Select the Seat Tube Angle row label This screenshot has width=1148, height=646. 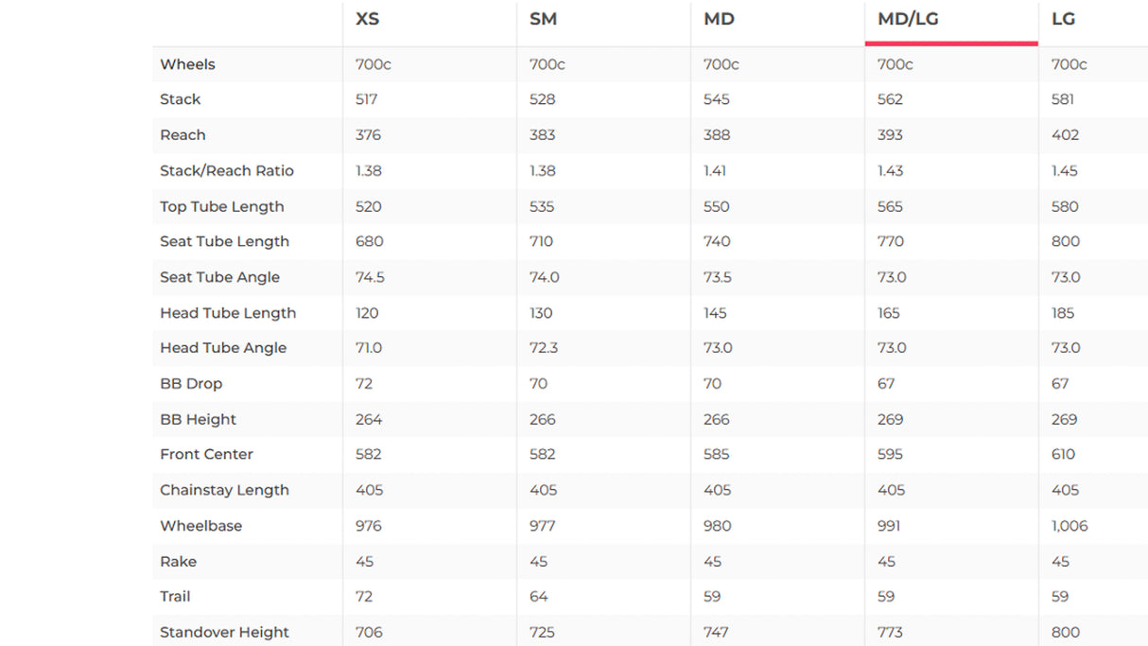coord(219,277)
